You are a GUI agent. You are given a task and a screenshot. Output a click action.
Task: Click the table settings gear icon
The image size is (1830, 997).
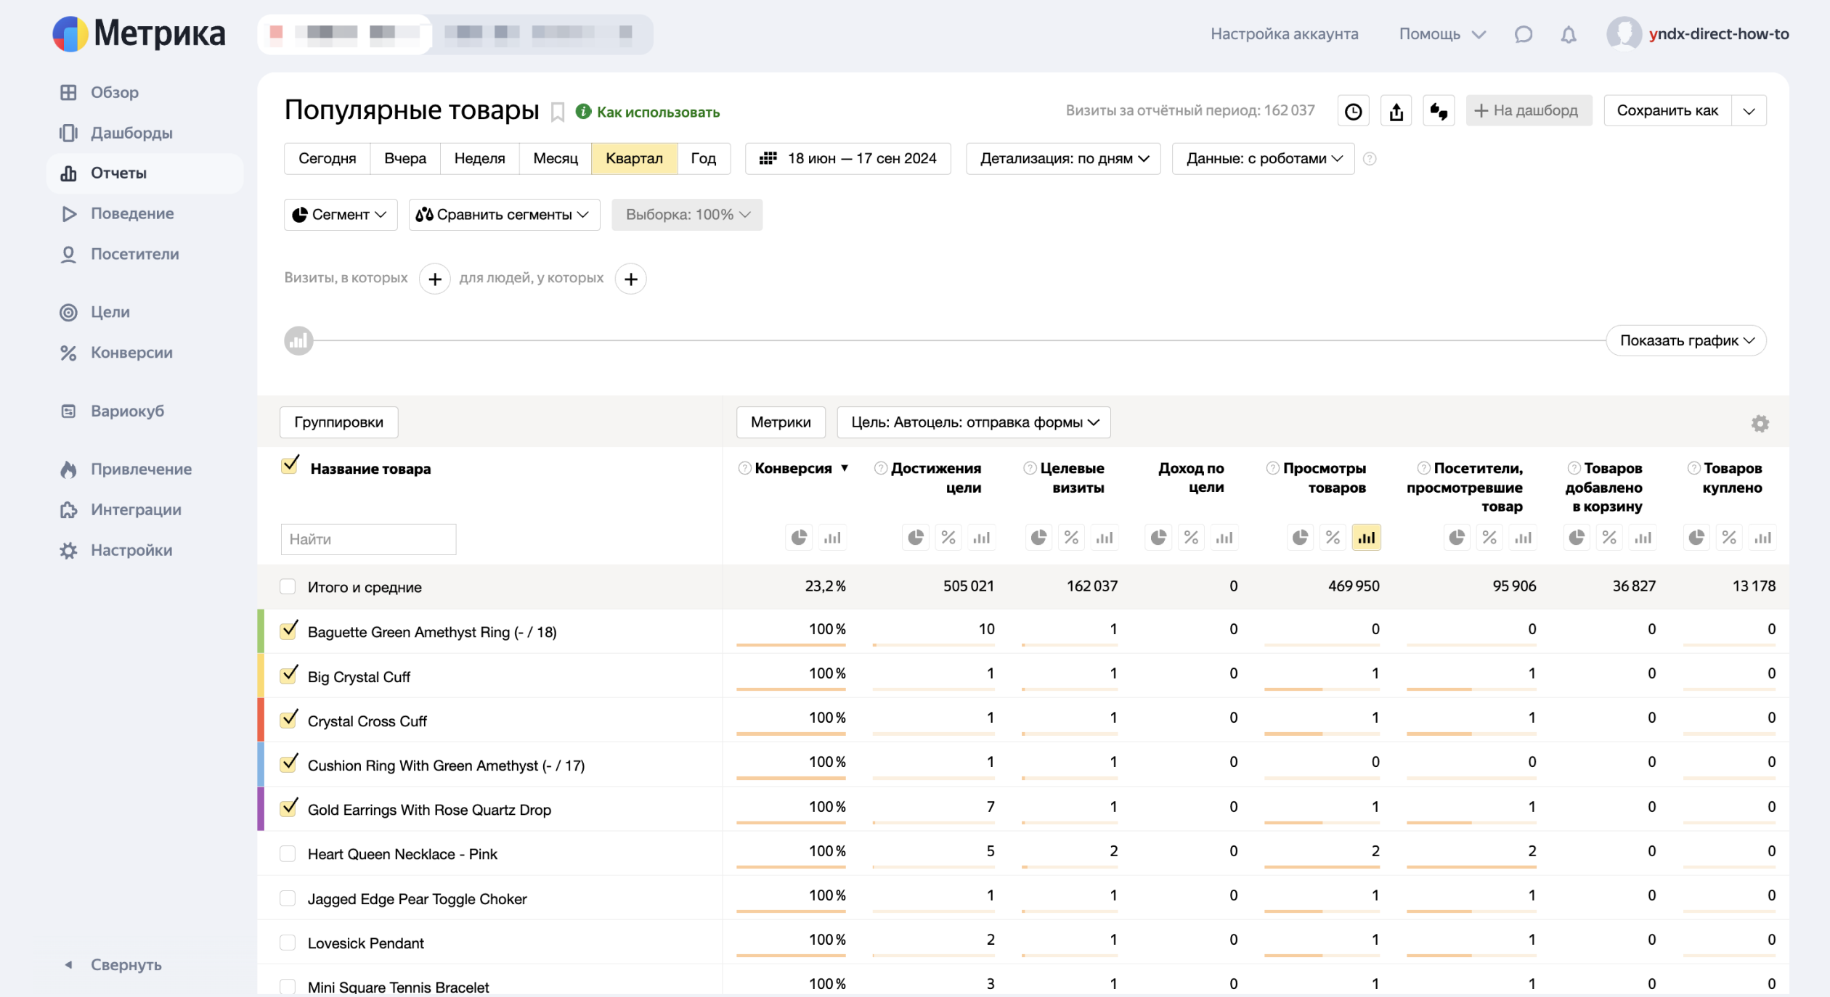click(x=1760, y=423)
